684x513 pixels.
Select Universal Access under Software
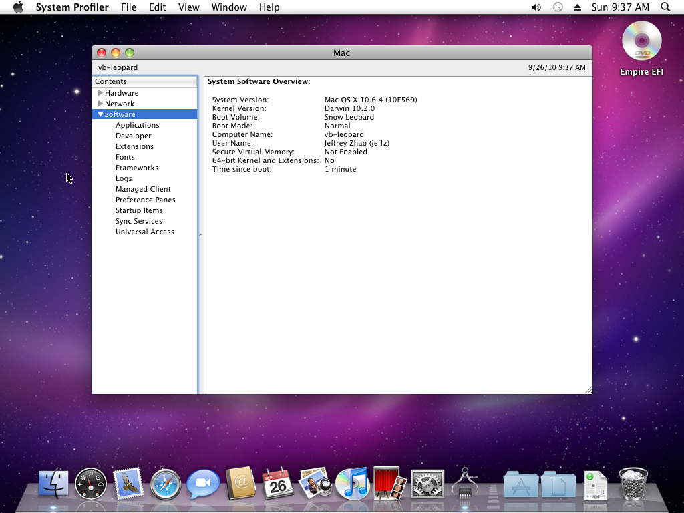tap(145, 232)
